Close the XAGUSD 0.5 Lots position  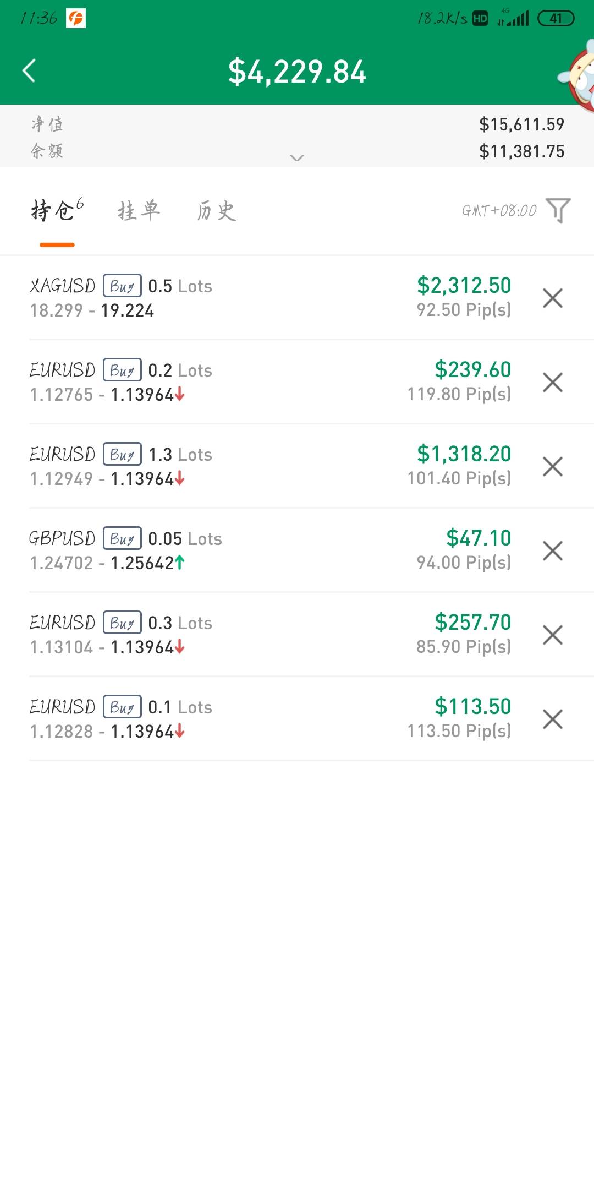click(552, 298)
